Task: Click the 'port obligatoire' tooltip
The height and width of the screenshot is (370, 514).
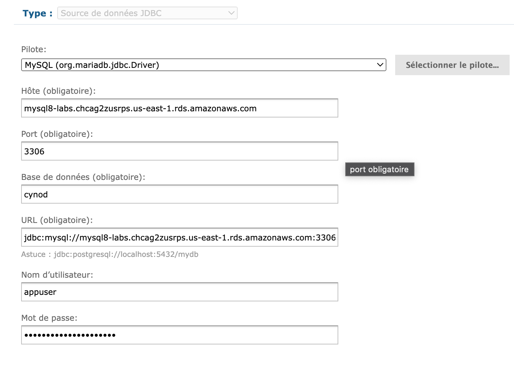Action: click(x=379, y=170)
